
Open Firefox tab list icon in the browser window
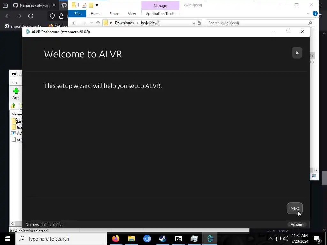(x=5, y=5)
